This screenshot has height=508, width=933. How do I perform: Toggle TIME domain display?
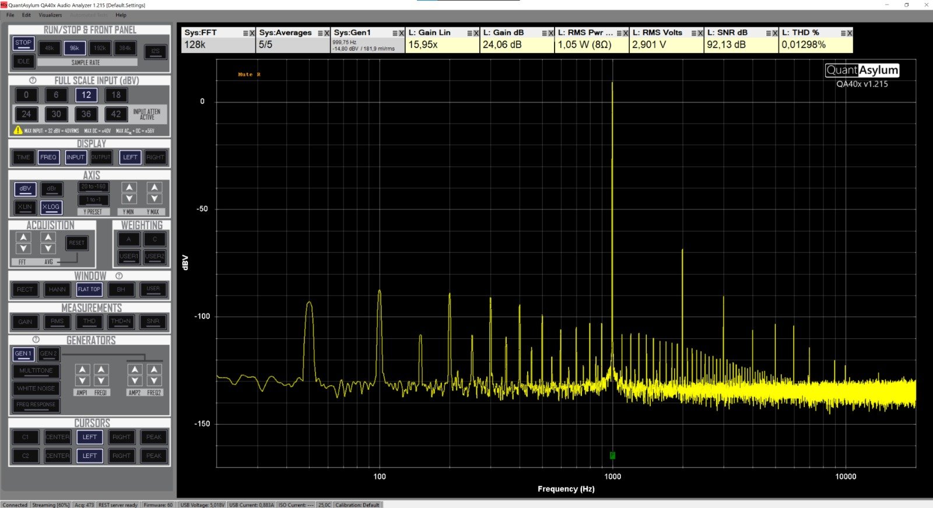(23, 157)
